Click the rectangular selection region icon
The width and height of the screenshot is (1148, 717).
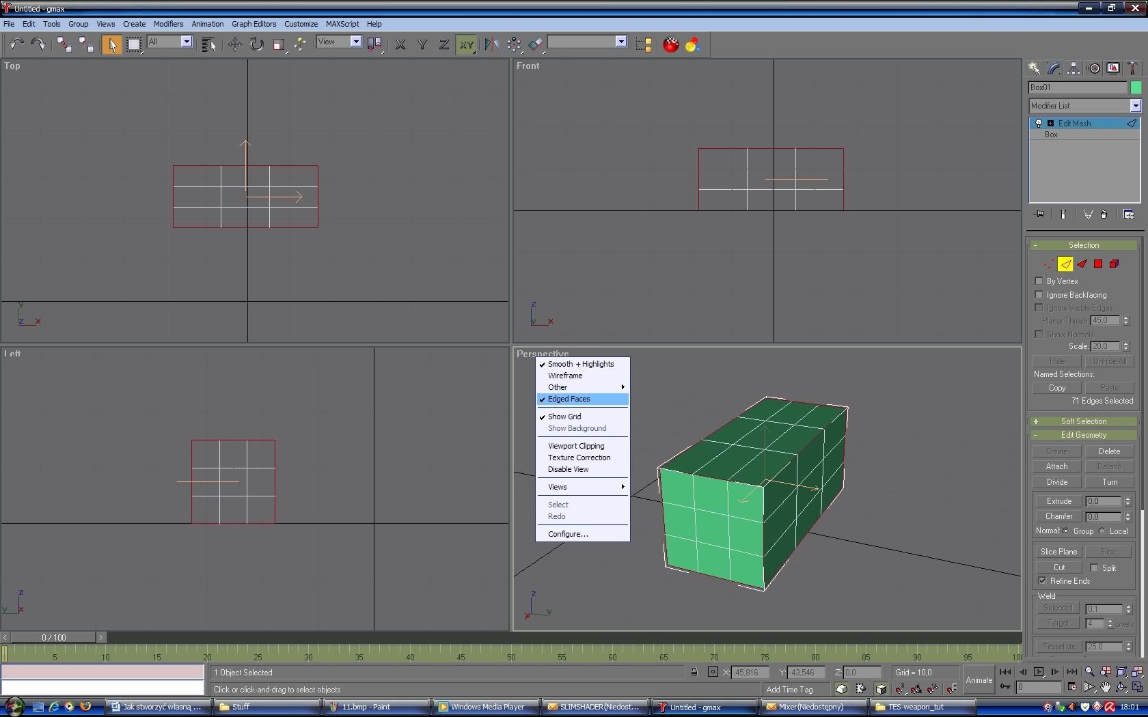tap(134, 44)
